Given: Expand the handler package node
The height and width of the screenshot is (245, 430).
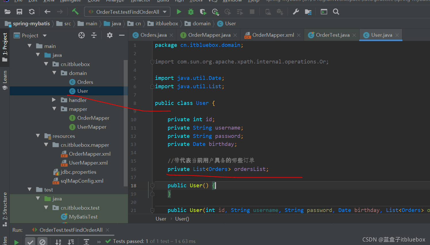Looking at the screenshot, I should 54,100.
